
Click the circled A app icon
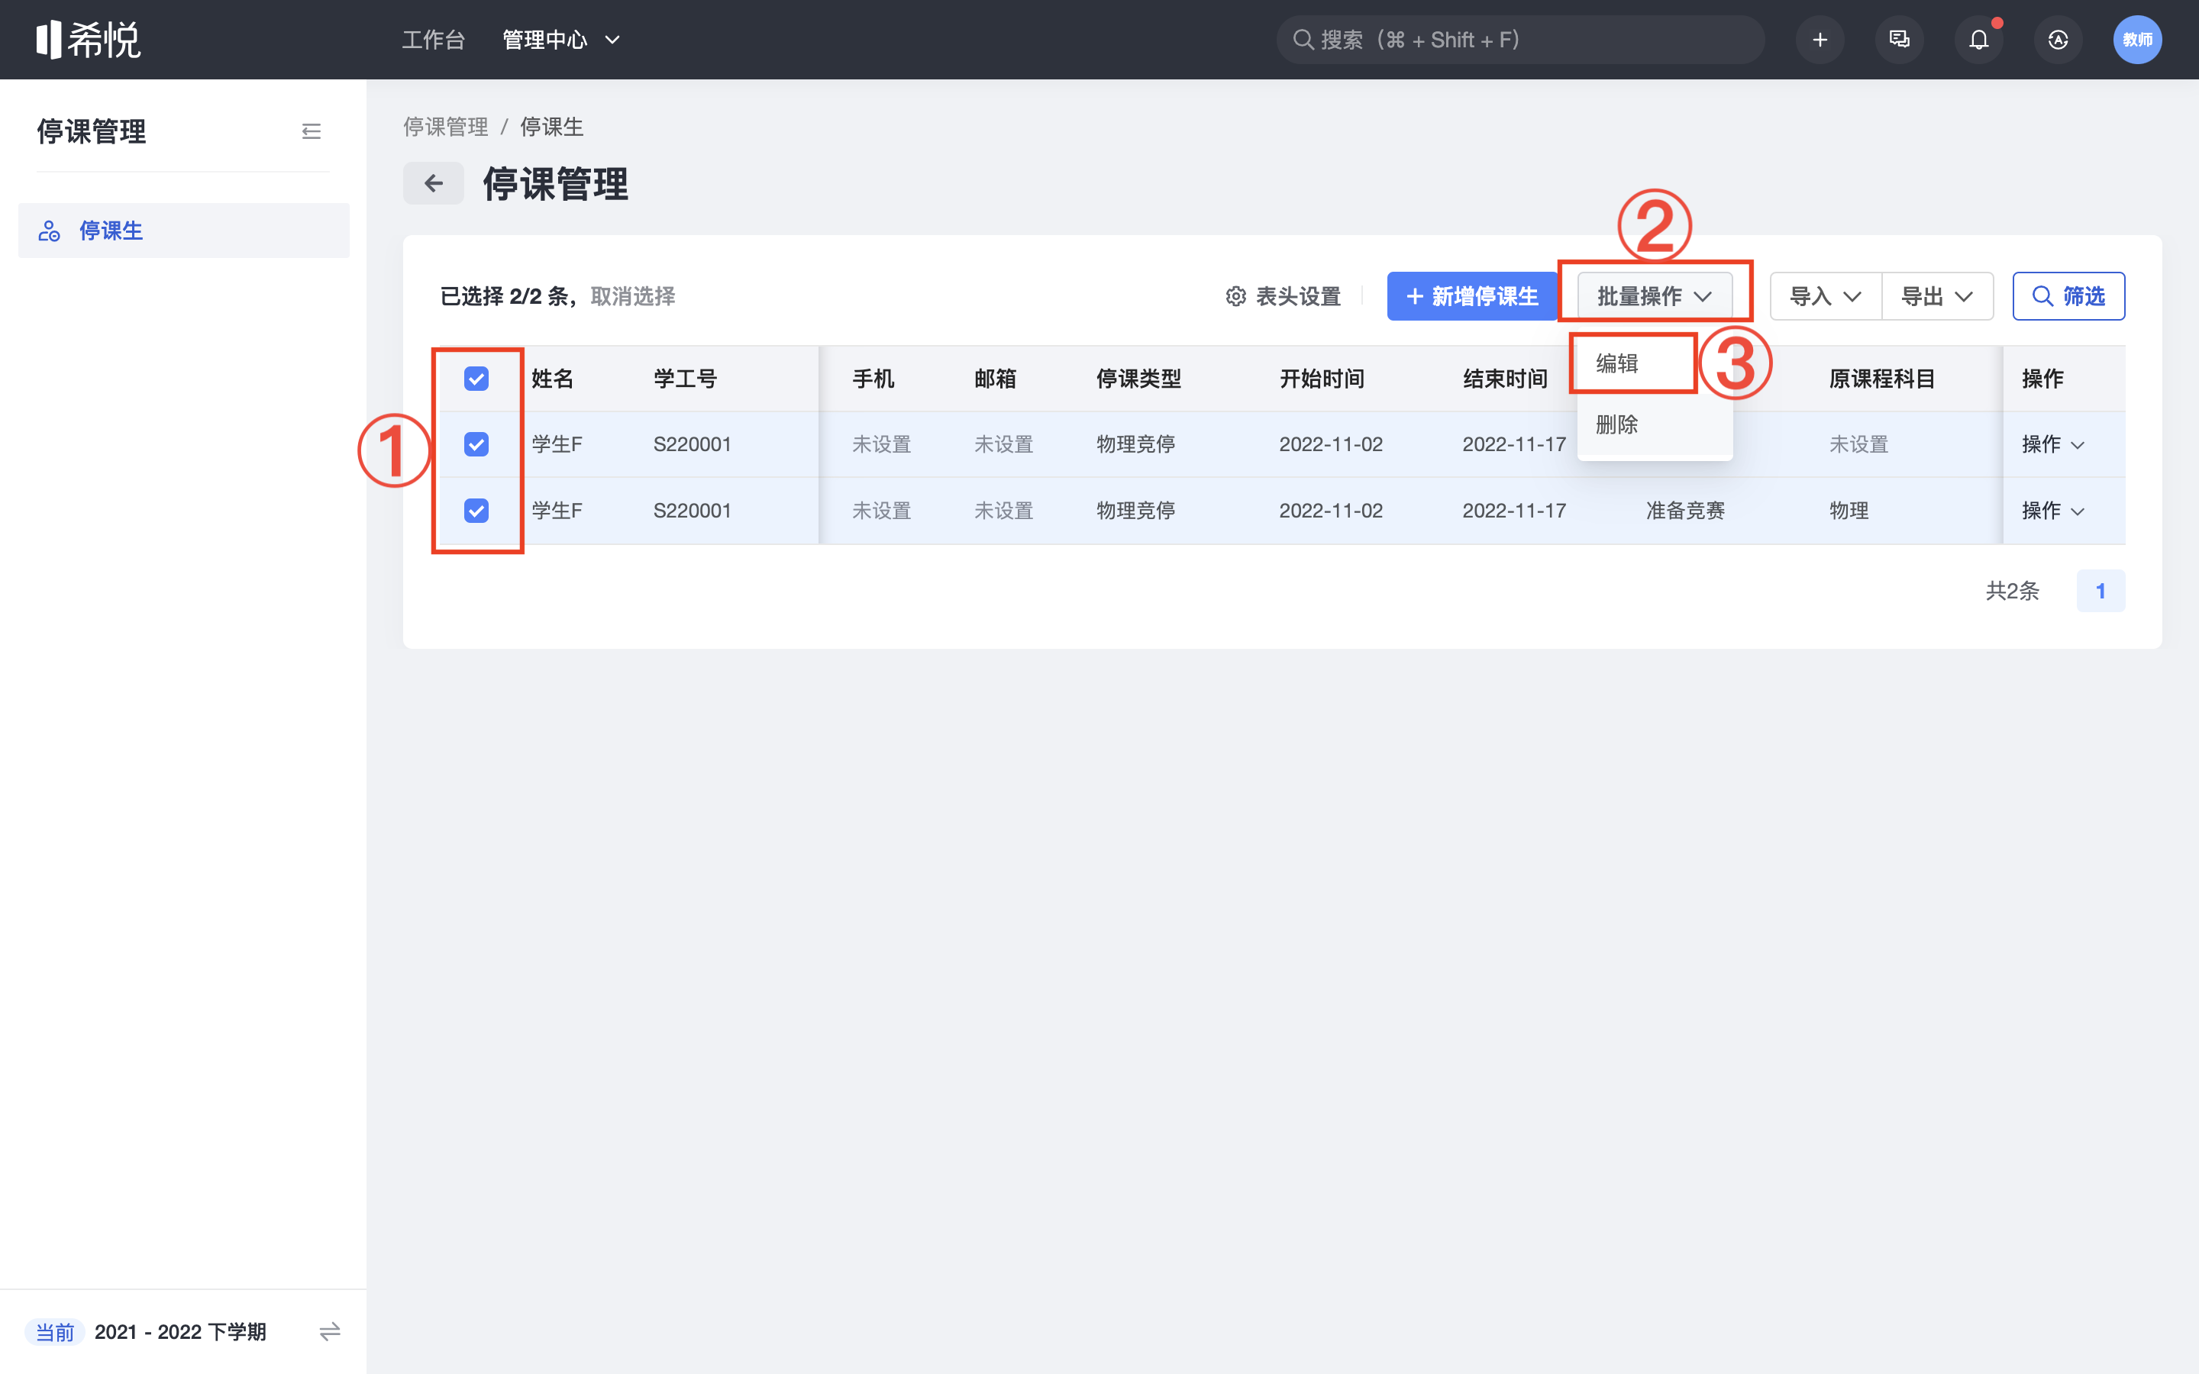pyautogui.click(x=2059, y=39)
